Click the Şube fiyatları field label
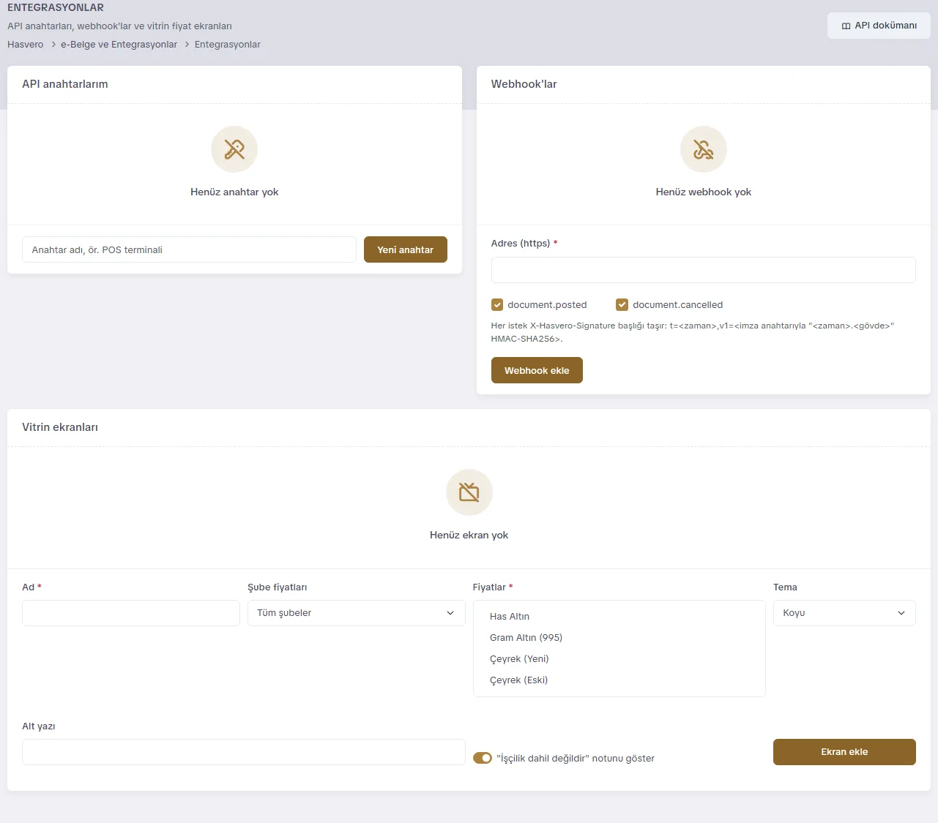This screenshot has width=938, height=823. pyautogui.click(x=278, y=587)
